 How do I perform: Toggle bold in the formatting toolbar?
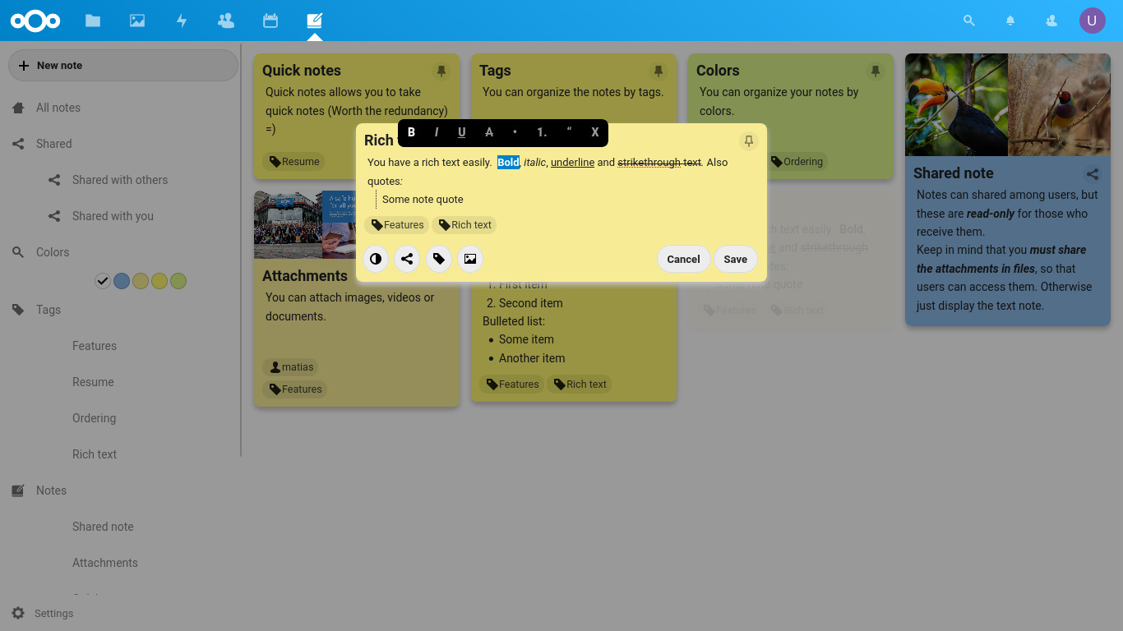(411, 132)
